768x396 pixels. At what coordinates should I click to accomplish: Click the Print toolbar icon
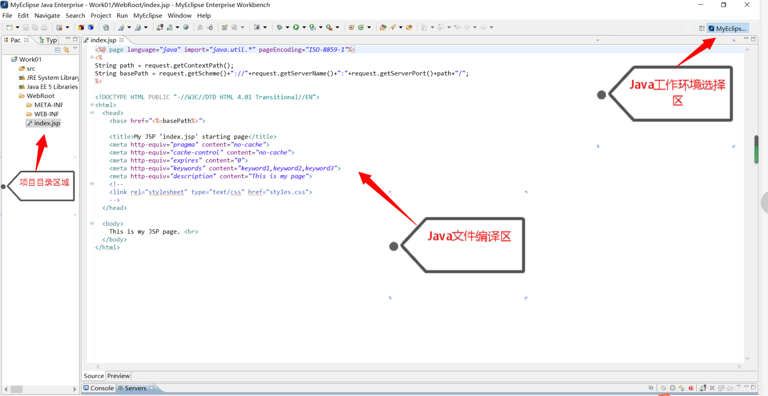tap(44, 27)
